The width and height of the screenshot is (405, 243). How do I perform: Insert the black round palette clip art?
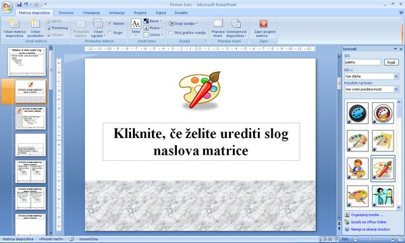click(x=358, y=113)
